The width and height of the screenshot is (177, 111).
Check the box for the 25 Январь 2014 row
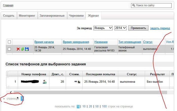click(x=9, y=49)
